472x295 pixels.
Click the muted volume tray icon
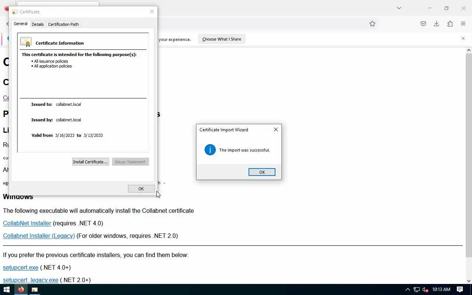coord(426,289)
